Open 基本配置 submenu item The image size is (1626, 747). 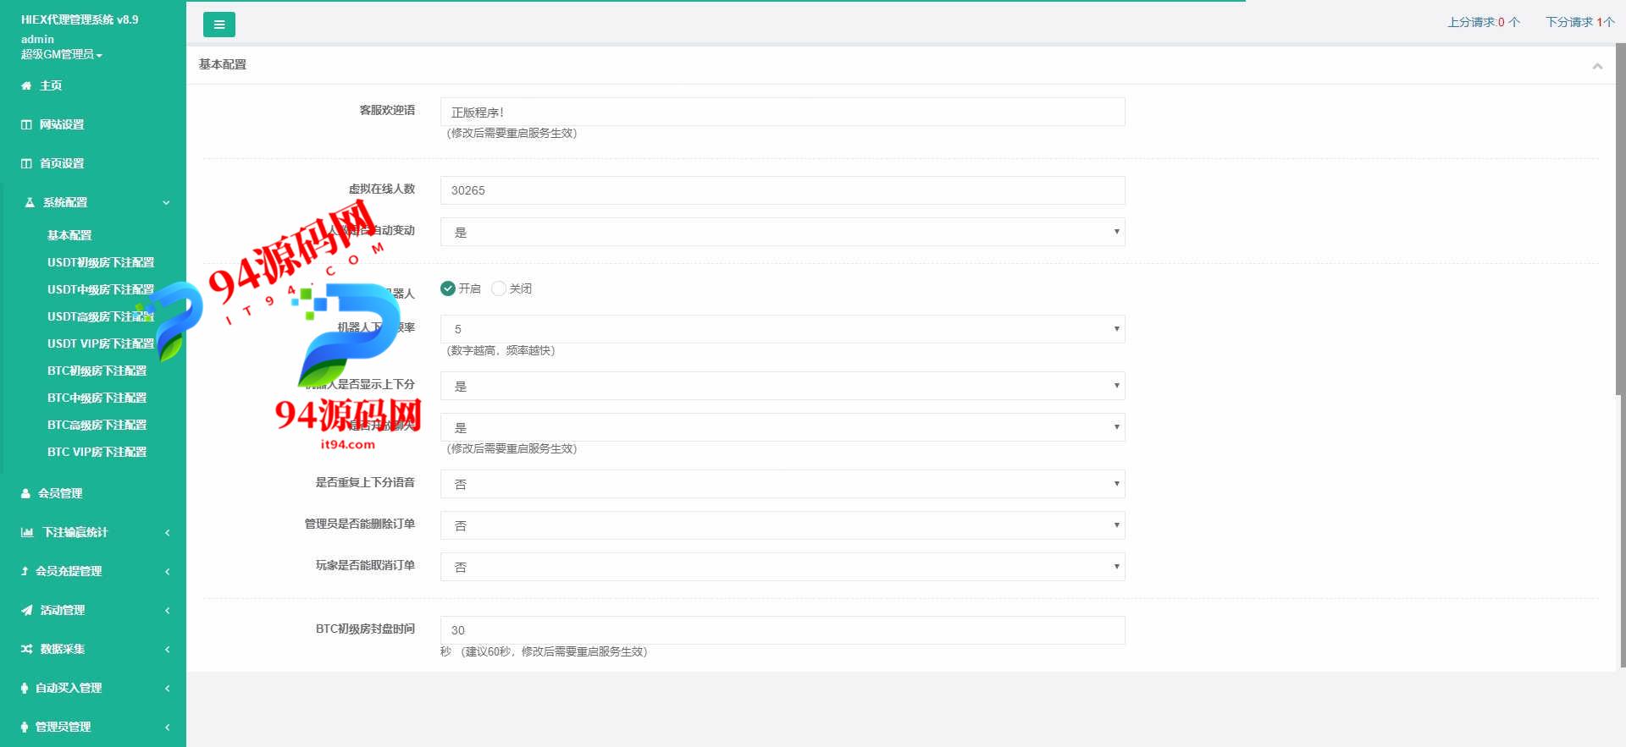[69, 235]
